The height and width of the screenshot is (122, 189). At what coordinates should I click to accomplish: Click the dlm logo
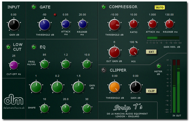(13, 99)
